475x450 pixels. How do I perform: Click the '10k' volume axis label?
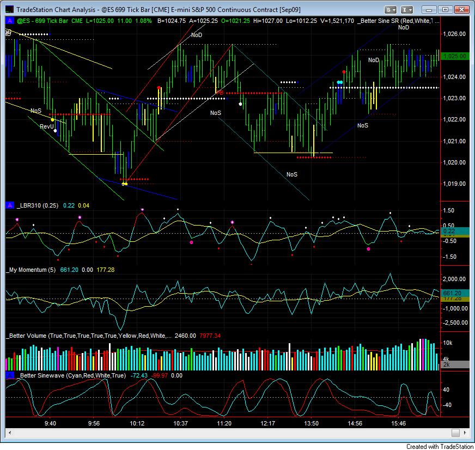tap(448, 343)
